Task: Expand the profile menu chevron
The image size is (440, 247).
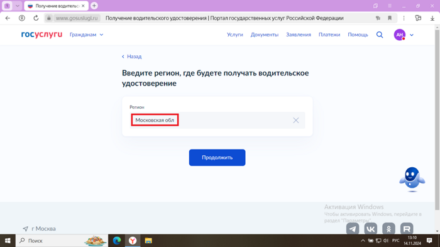Action: [412, 35]
